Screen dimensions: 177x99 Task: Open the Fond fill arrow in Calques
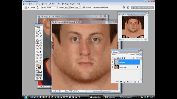[140, 58]
